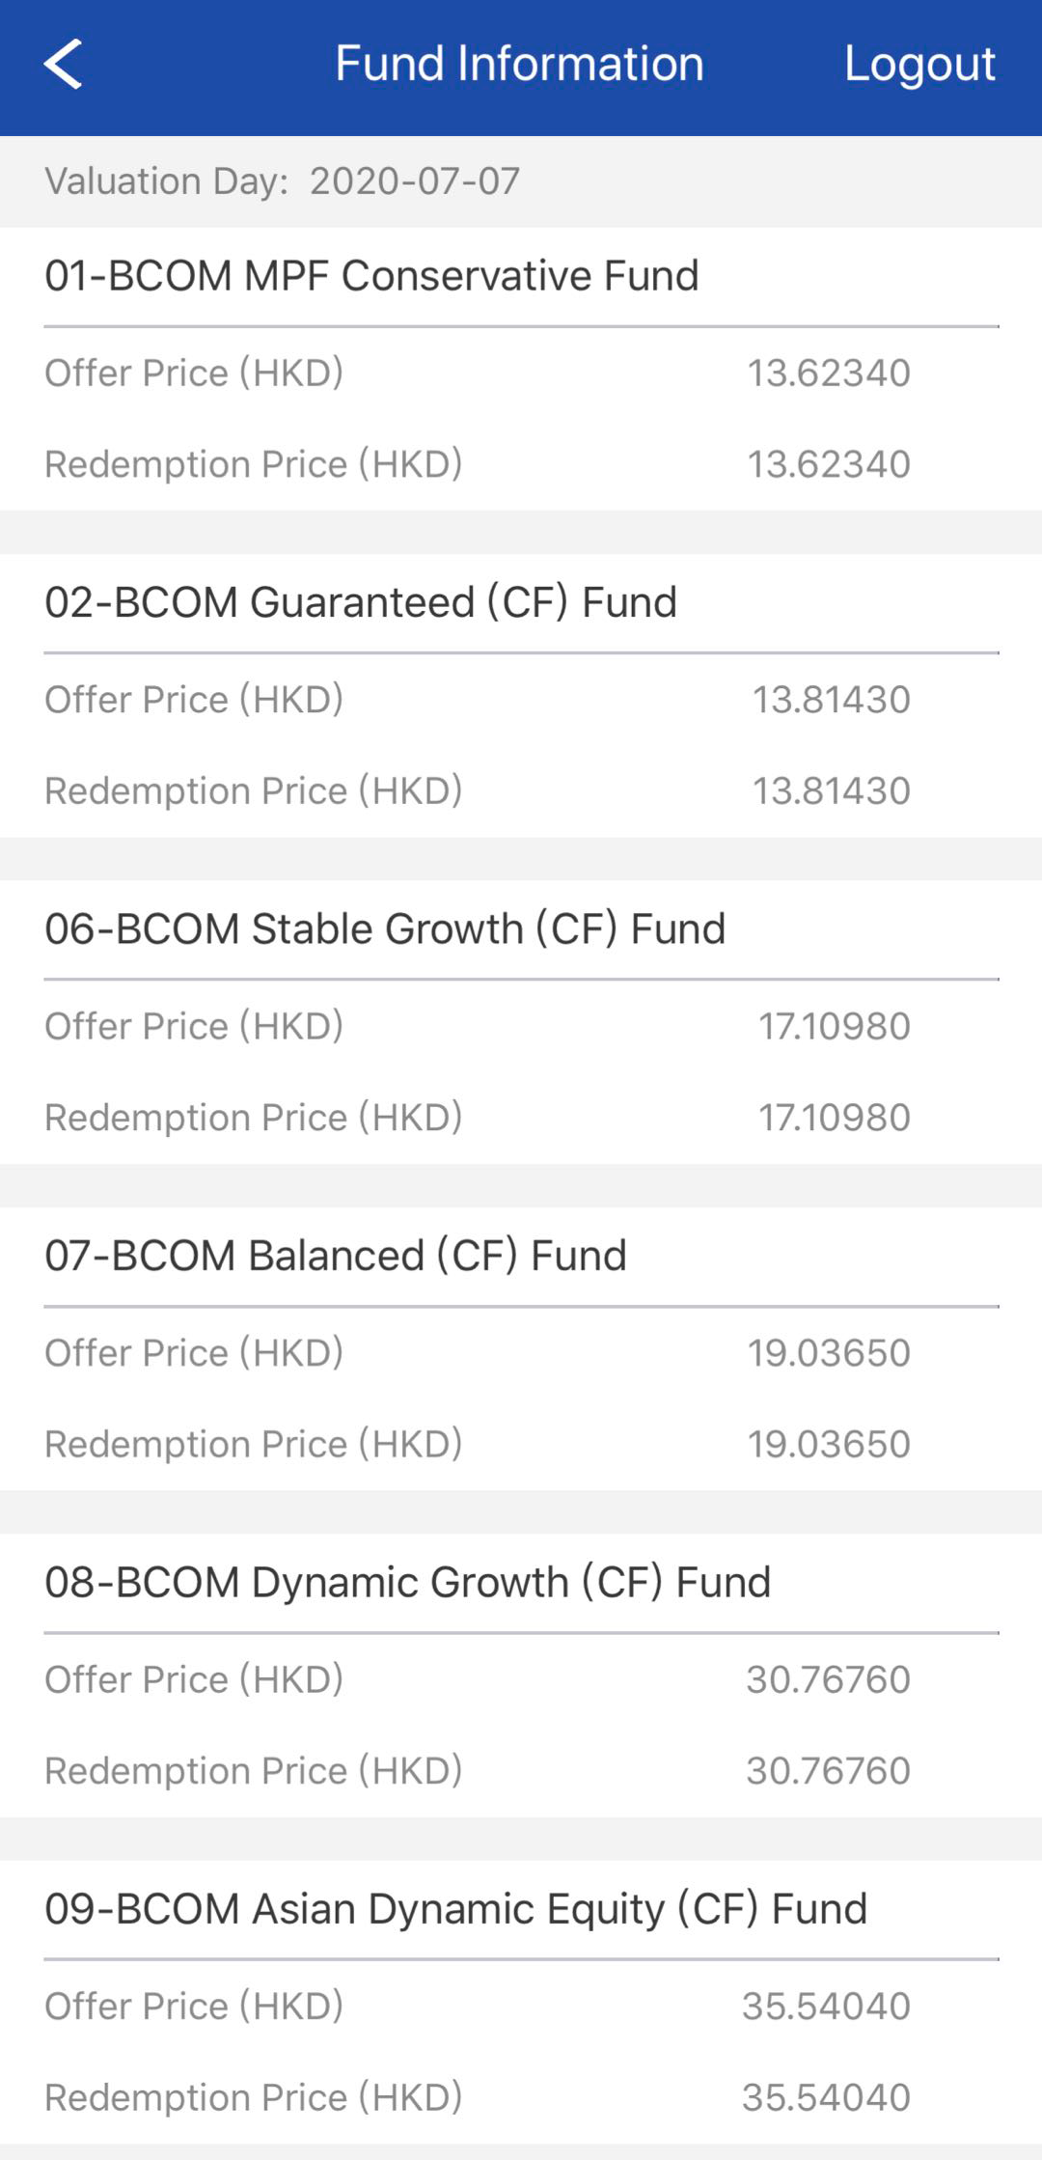Tap the Fund Information title

(x=519, y=65)
